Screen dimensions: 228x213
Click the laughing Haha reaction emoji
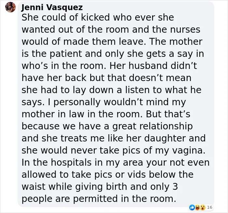[197, 207]
